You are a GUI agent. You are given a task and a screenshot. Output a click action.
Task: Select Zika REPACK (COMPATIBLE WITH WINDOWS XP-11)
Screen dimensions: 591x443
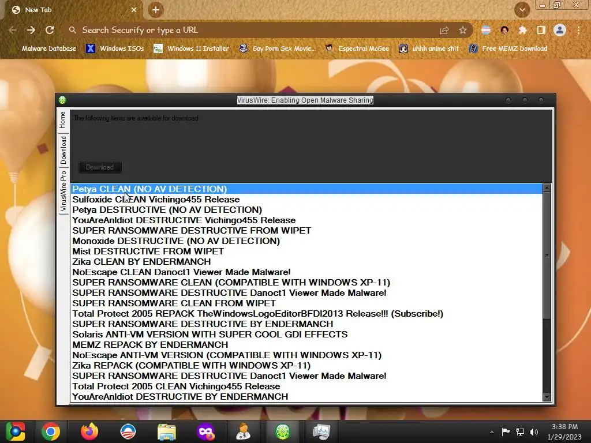tap(306, 366)
